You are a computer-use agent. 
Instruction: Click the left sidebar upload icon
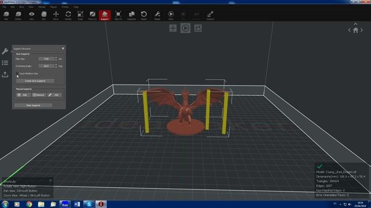[x=5, y=75]
